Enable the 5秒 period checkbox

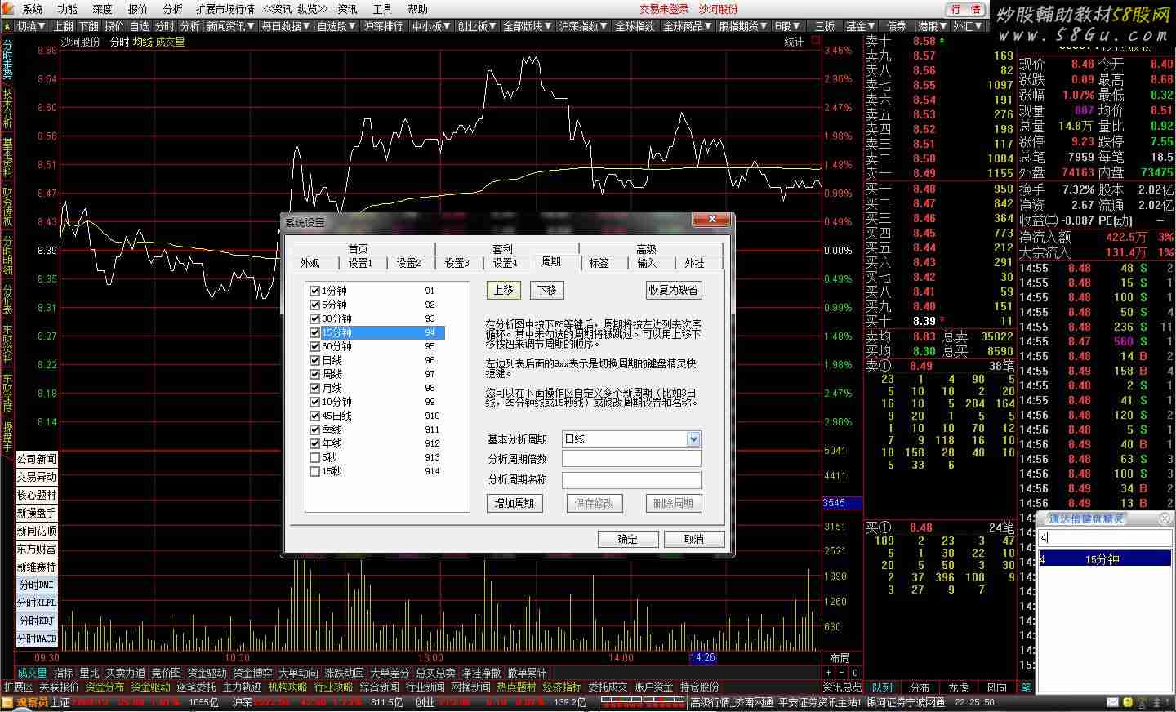tap(314, 457)
